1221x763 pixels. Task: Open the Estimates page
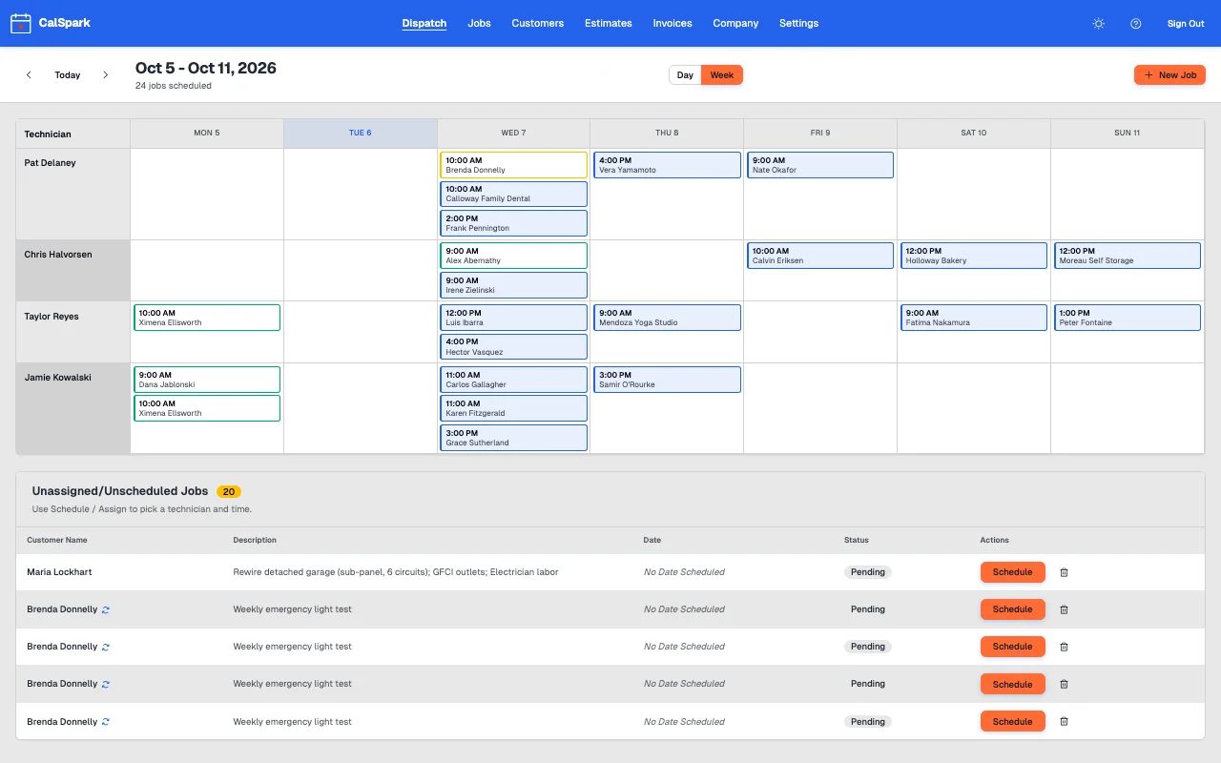click(x=609, y=23)
